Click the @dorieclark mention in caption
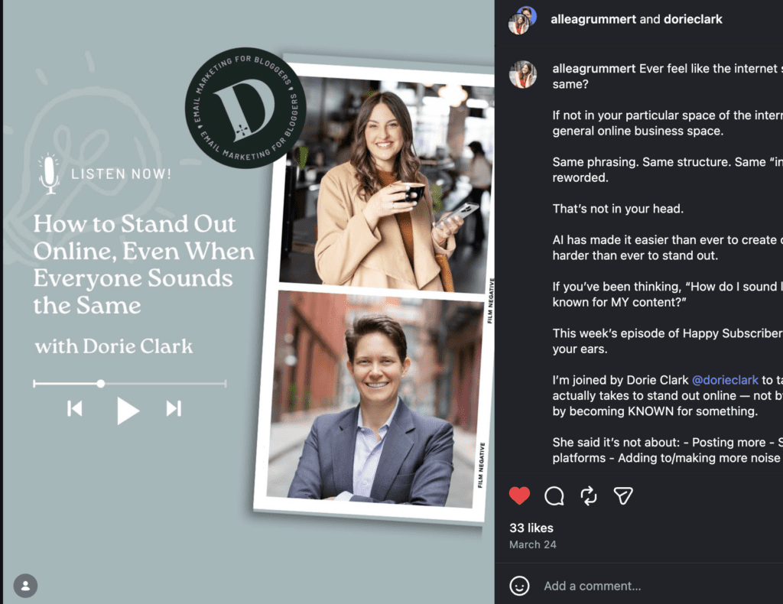783x604 pixels. tap(725, 379)
